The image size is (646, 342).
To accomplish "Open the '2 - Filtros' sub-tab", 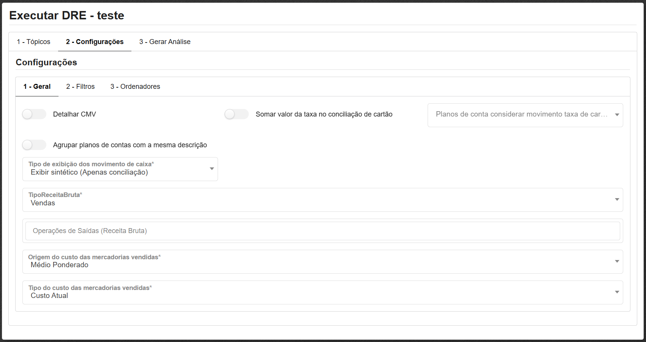I will pyautogui.click(x=81, y=87).
